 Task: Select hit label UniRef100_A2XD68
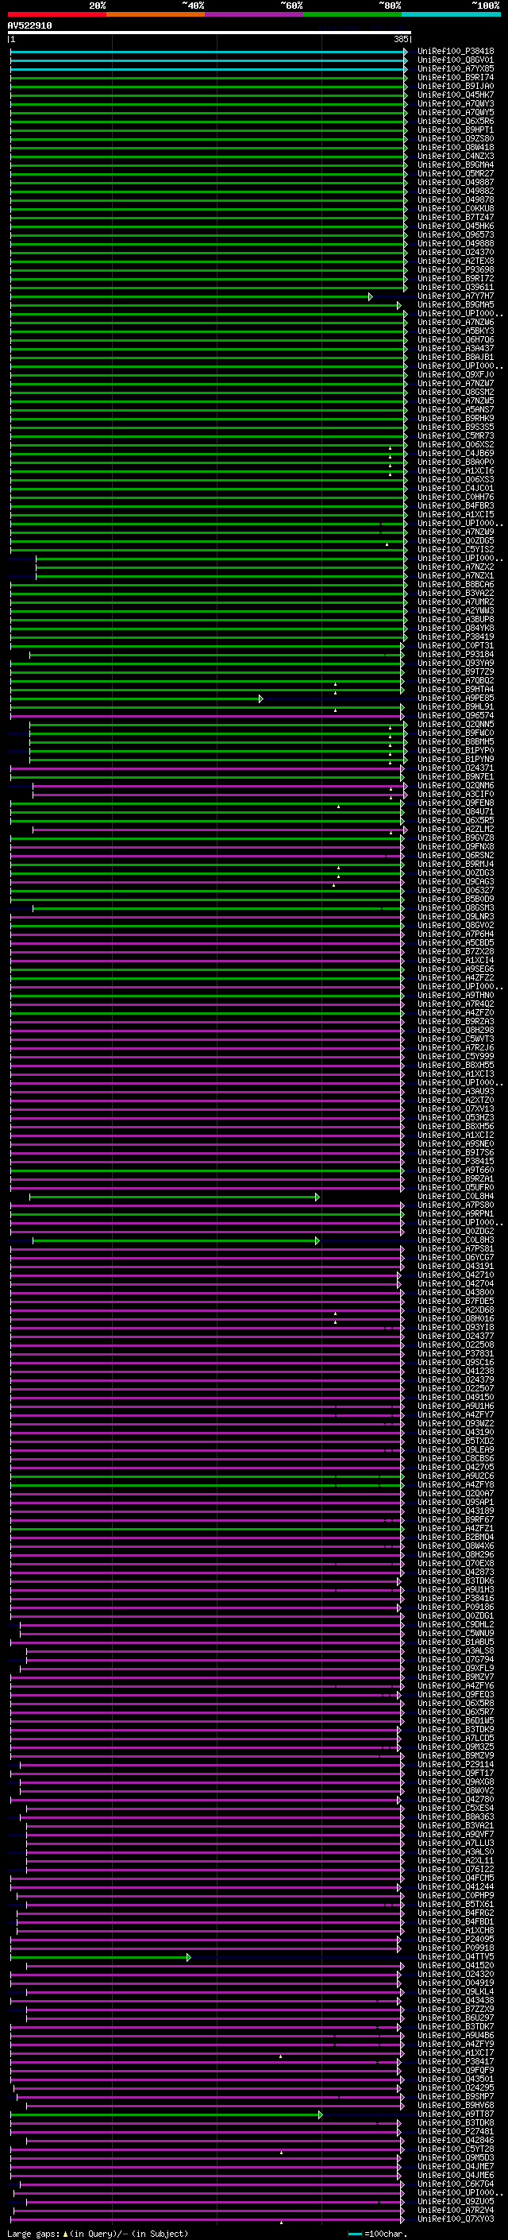click(x=456, y=1310)
